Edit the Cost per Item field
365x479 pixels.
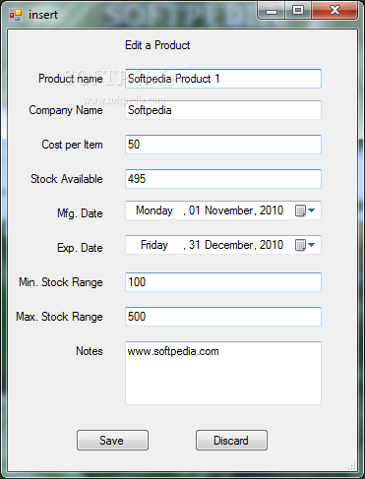click(223, 145)
